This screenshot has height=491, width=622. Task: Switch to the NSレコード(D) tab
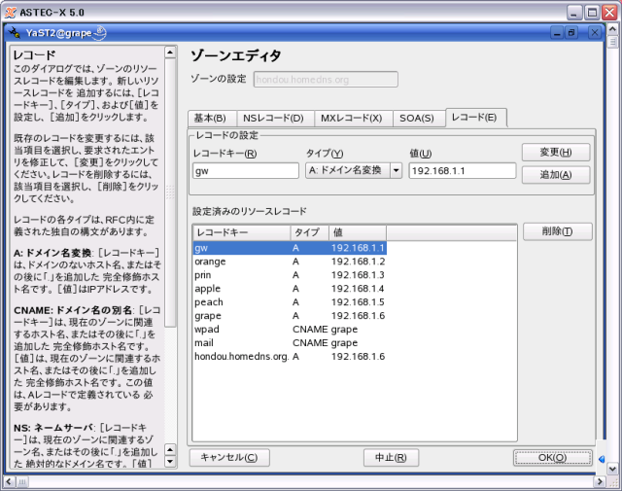click(x=273, y=119)
